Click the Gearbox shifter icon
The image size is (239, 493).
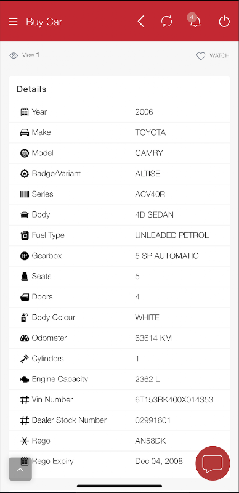coord(25,256)
